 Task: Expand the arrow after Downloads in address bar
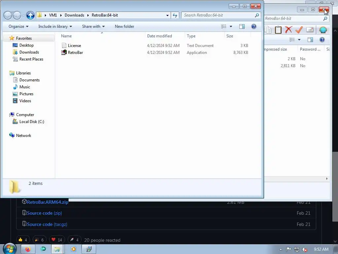[88, 15]
